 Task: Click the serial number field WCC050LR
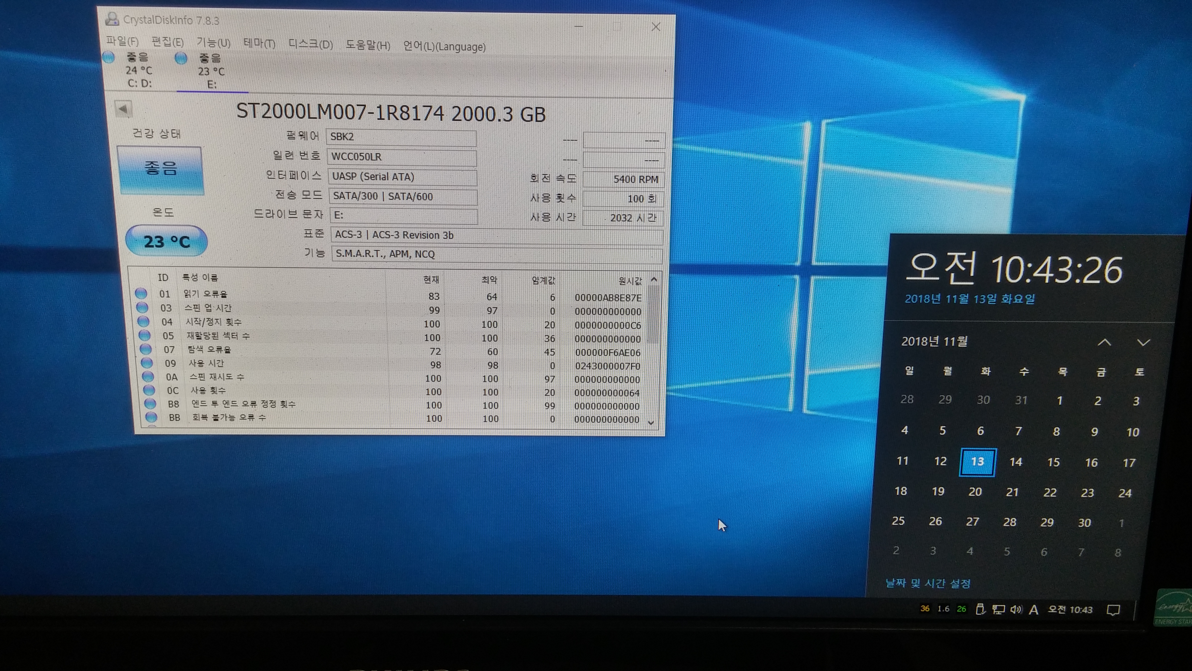(402, 157)
